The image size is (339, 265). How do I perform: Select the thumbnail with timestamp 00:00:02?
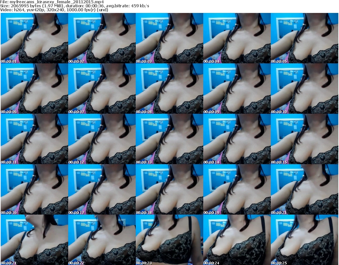(102, 38)
